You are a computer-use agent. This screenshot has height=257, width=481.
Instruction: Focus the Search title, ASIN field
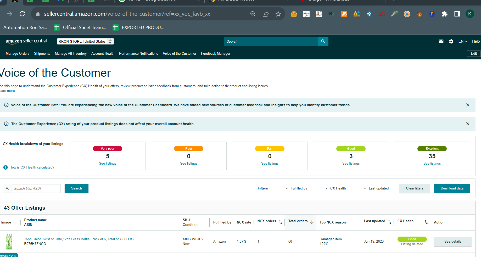(36, 188)
